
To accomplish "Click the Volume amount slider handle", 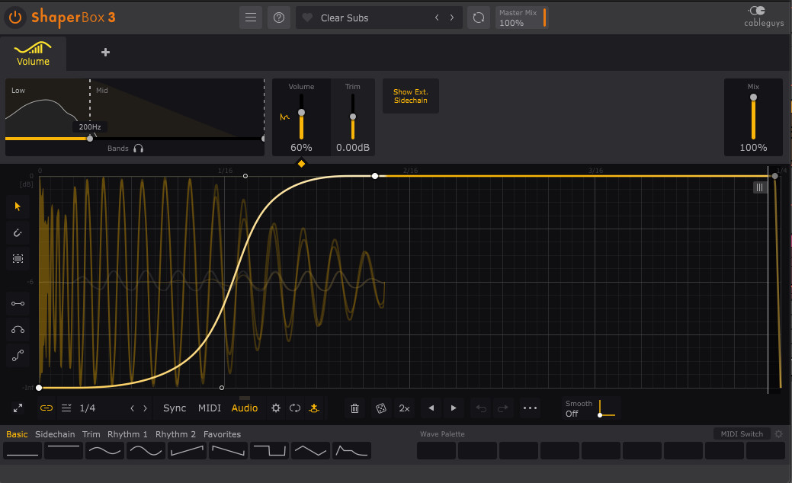I will (302, 113).
